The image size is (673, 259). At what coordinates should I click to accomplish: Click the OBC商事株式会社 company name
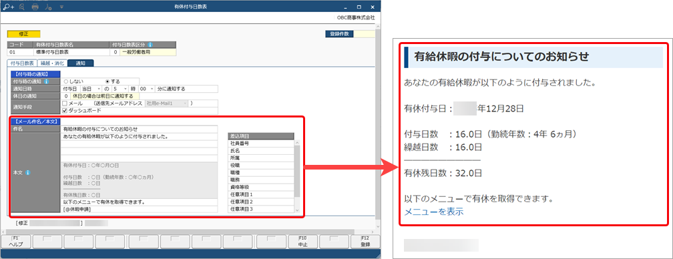coord(356,17)
